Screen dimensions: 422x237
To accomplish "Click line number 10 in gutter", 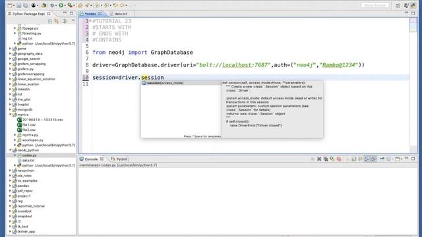I will (x=85, y=78).
